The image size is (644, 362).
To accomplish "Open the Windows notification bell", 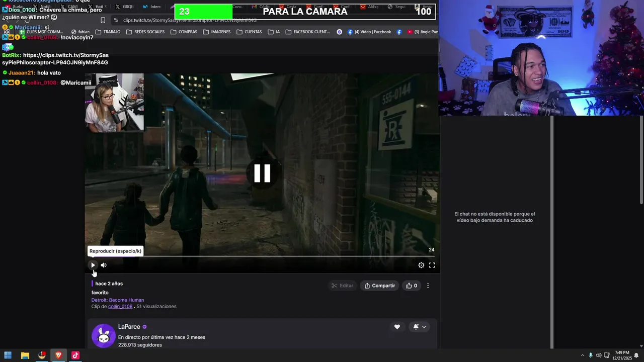I will click(636, 355).
